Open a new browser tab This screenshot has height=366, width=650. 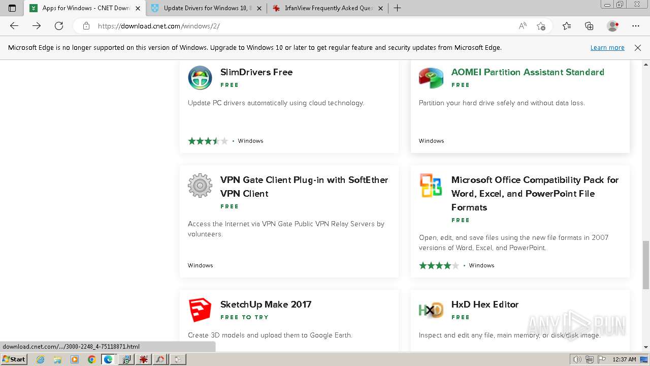pos(398,8)
